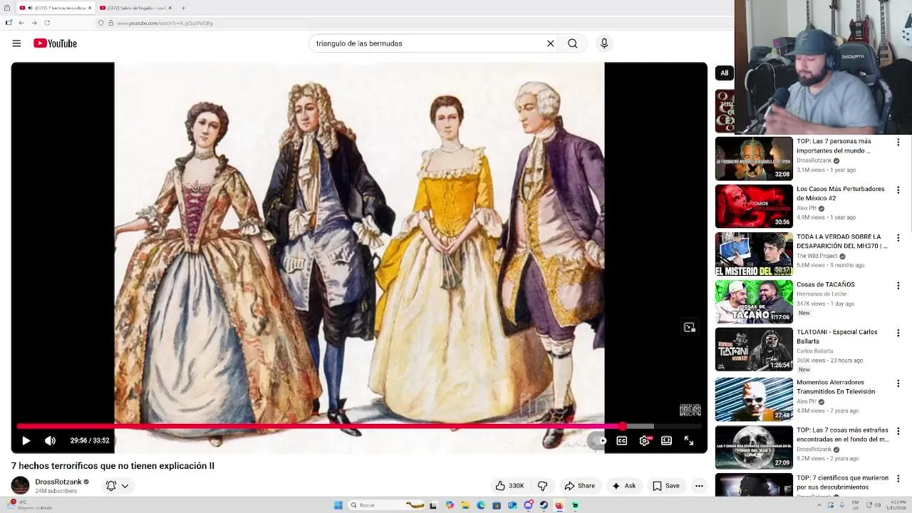The width and height of the screenshot is (912, 513).
Task: Dislike the video
Action: click(542, 485)
